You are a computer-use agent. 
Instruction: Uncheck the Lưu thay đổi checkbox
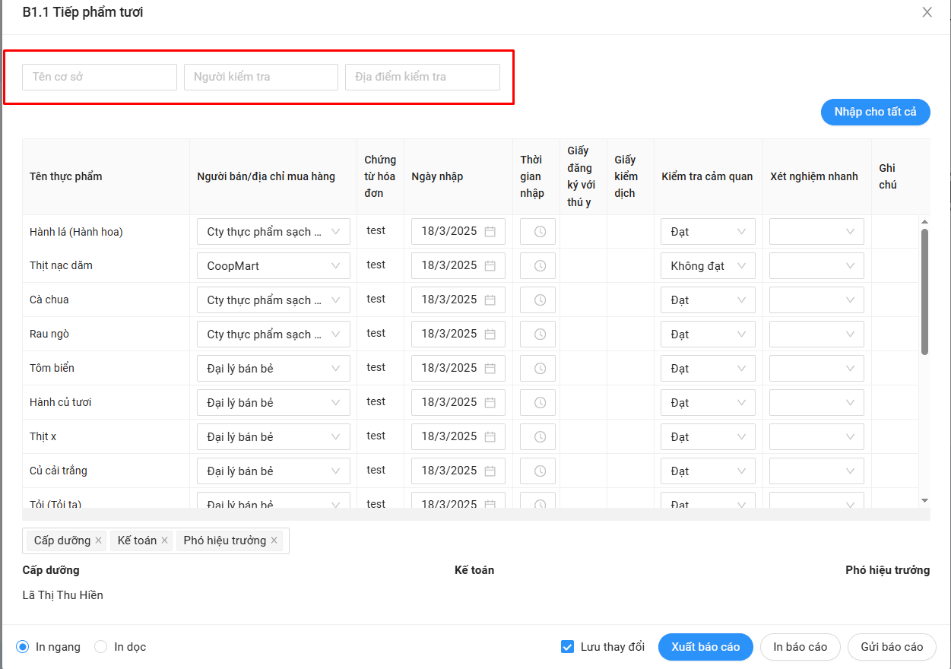point(567,647)
